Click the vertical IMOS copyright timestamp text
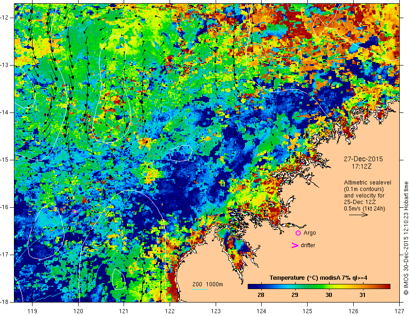The height and width of the screenshot is (316, 409). (x=406, y=238)
